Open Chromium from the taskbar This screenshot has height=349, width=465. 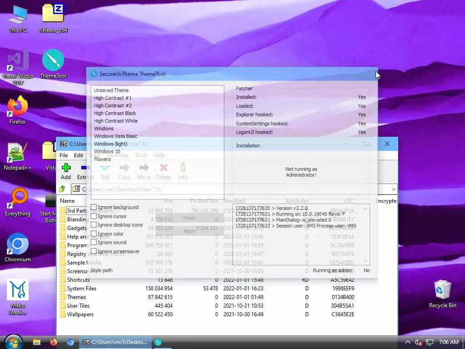[x=70, y=342]
